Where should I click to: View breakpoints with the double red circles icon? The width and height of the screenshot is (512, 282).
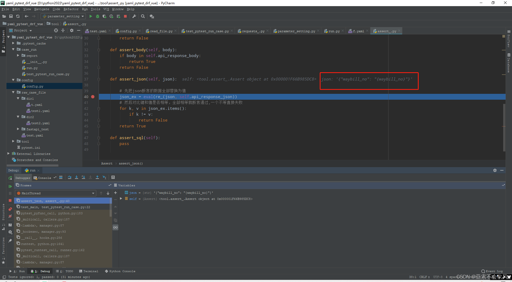point(10,209)
